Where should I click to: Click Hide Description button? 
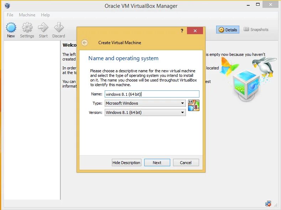coord(126,163)
